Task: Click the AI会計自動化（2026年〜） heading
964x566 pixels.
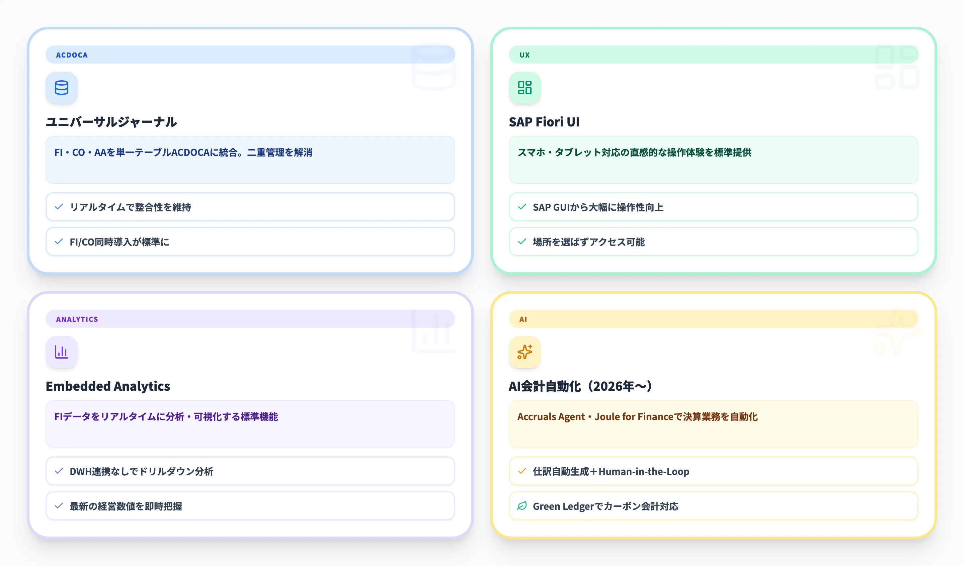Action: coord(581,386)
